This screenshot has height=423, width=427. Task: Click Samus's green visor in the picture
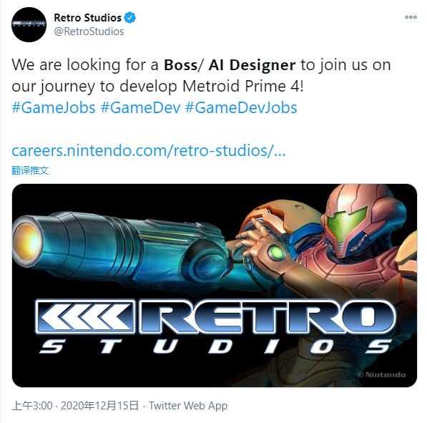point(346,222)
